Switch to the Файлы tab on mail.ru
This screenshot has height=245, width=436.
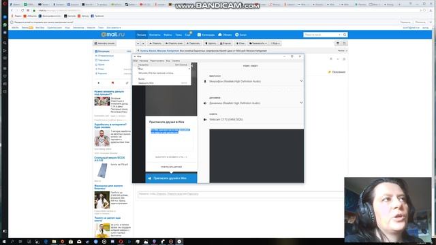coord(168,35)
